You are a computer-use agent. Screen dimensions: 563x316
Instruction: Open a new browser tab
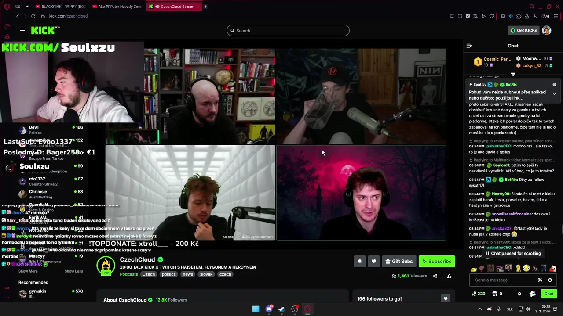point(205,7)
